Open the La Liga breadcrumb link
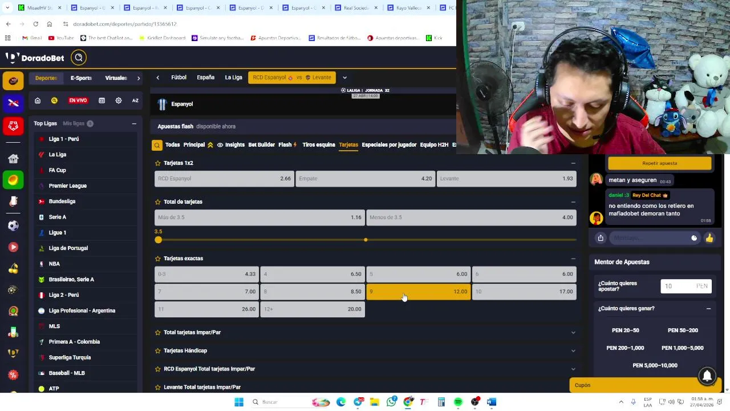This screenshot has height=411, width=730. [x=233, y=78]
